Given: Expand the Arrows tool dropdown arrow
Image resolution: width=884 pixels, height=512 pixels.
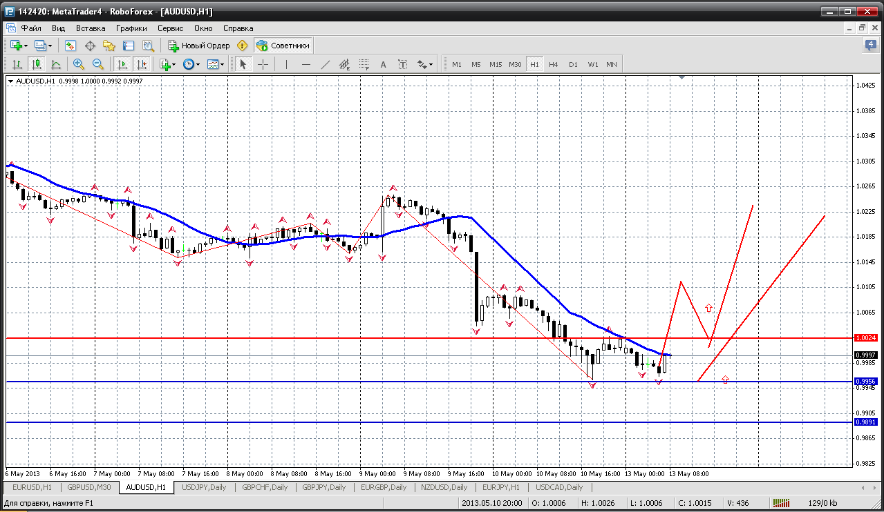Looking at the screenshot, I should [431, 64].
